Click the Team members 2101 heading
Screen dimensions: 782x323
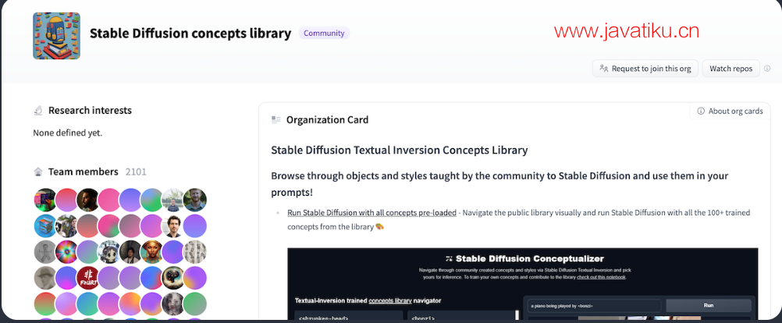point(90,172)
